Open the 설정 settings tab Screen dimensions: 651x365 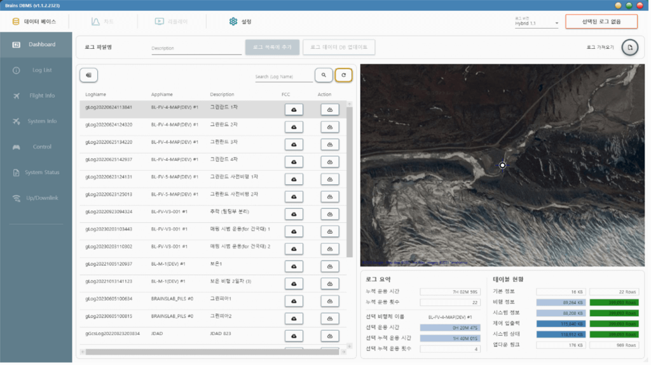coord(240,22)
